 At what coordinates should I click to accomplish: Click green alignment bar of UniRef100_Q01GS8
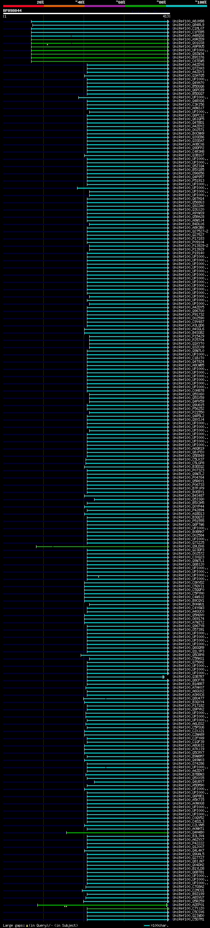click(x=100, y=43)
